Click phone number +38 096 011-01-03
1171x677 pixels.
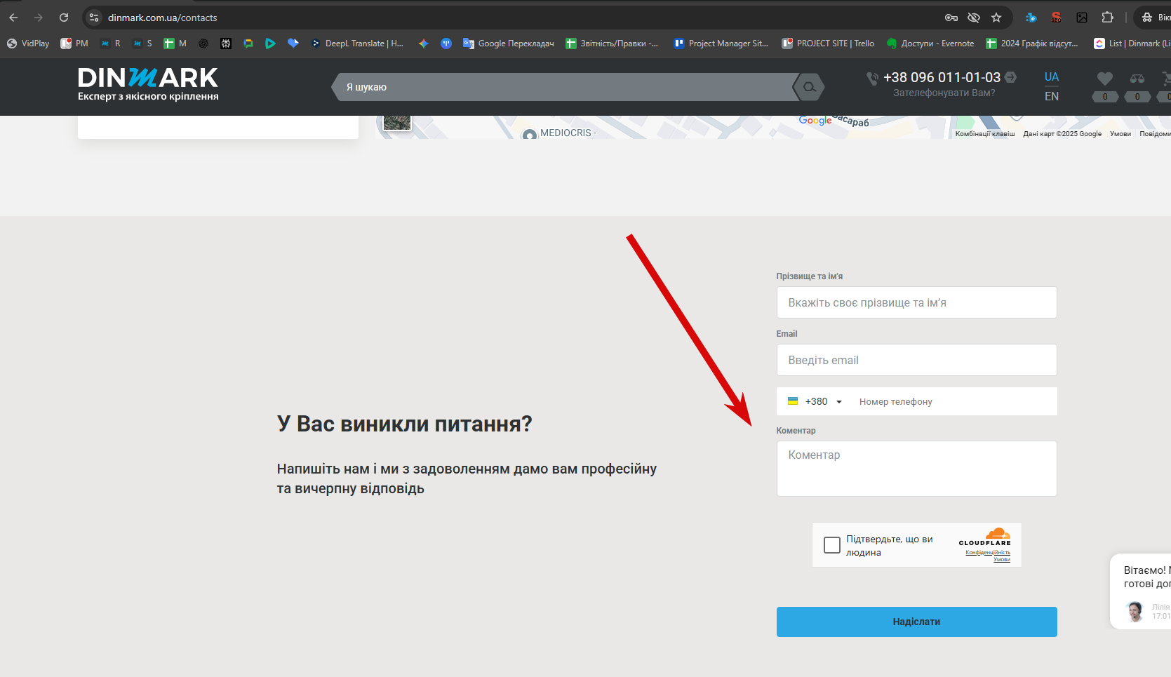pos(942,77)
